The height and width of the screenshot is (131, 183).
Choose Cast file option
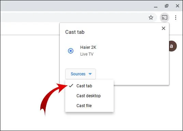pos(89,106)
